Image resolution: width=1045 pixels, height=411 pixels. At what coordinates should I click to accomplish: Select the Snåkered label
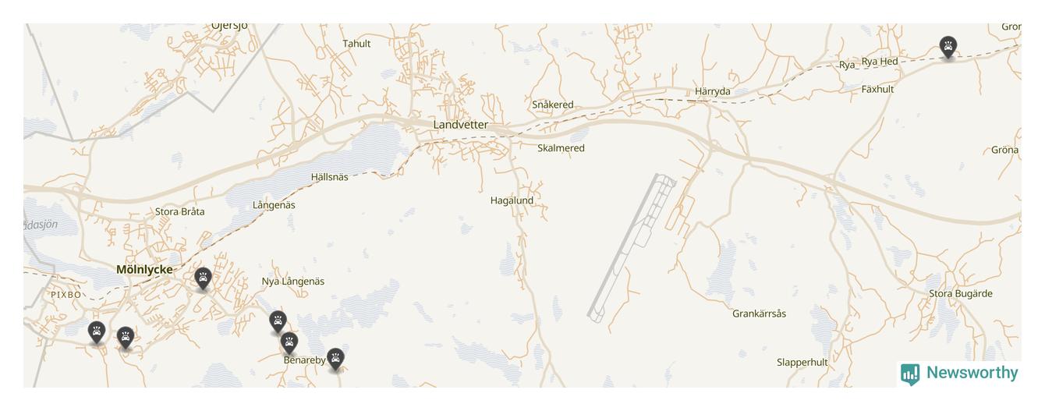pos(553,105)
